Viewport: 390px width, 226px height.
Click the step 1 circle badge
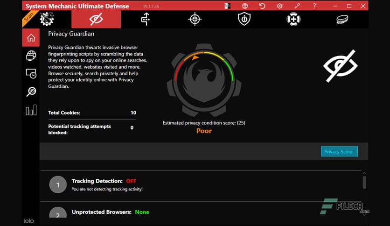tap(58, 185)
